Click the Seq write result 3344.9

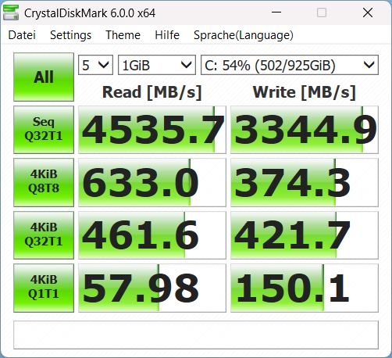click(x=305, y=130)
